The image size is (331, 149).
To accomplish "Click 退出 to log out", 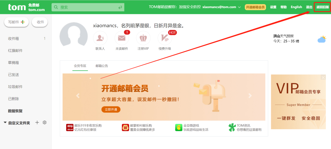I will pos(309,7).
